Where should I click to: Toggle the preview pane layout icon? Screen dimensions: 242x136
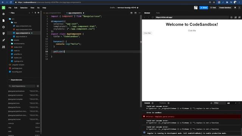coord(135,13)
